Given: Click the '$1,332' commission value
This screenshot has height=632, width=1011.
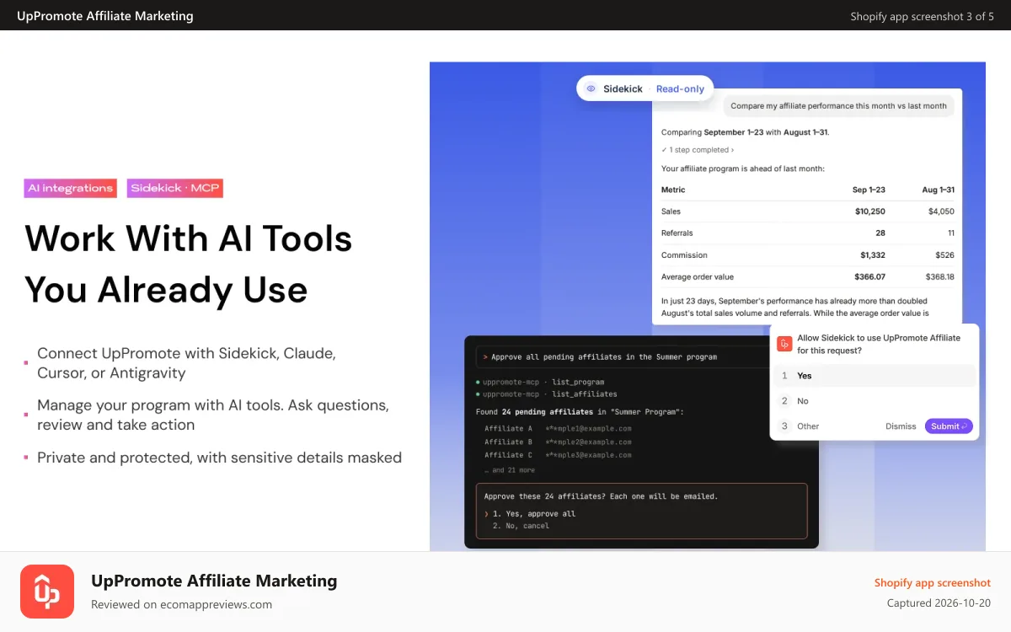Looking at the screenshot, I should point(873,255).
